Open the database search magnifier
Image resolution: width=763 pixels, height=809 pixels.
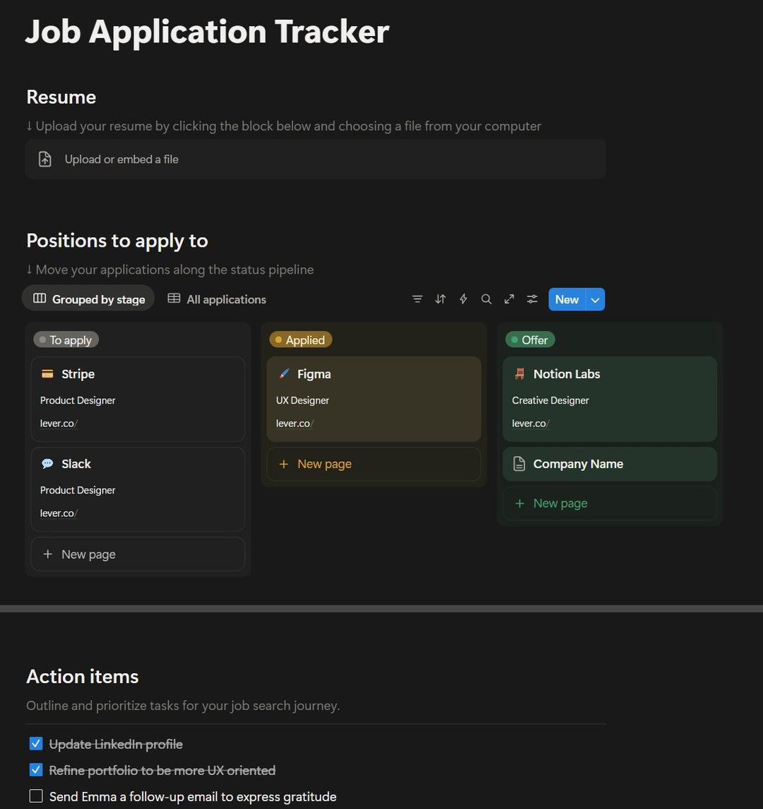tap(486, 299)
